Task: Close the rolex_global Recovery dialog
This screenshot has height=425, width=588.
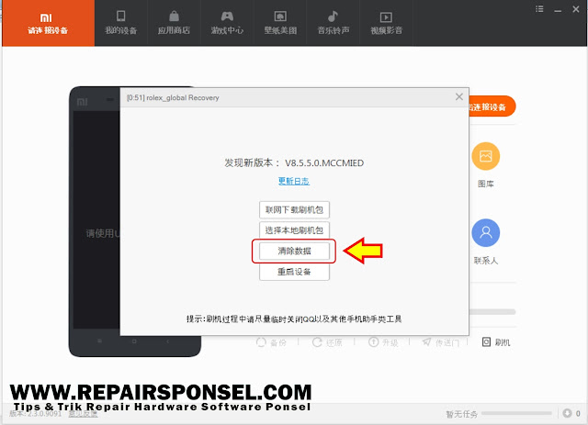Action: point(459,96)
